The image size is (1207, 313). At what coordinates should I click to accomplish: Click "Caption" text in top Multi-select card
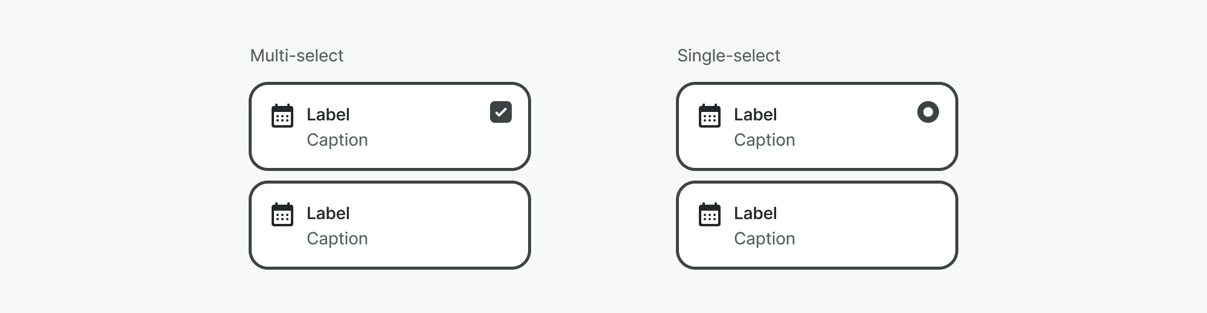click(x=337, y=140)
